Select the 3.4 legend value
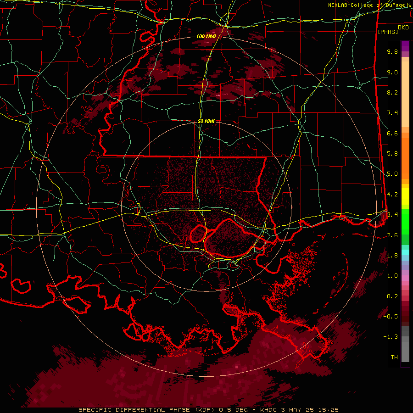 point(392,214)
